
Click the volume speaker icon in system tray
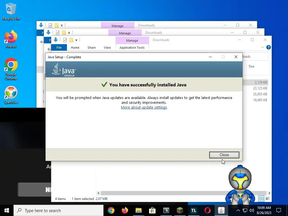[x=252, y=210]
